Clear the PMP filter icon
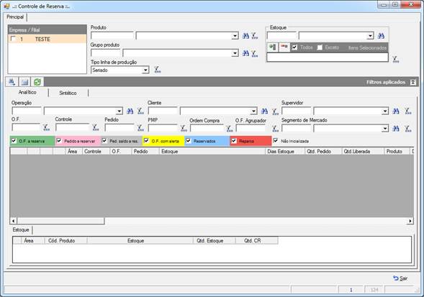 184,128
